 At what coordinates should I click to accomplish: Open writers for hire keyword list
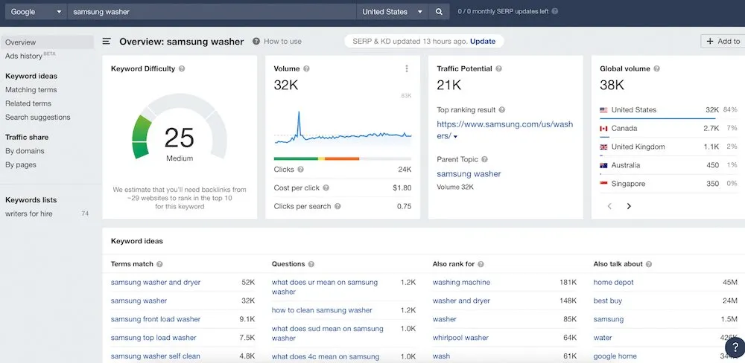click(x=29, y=214)
